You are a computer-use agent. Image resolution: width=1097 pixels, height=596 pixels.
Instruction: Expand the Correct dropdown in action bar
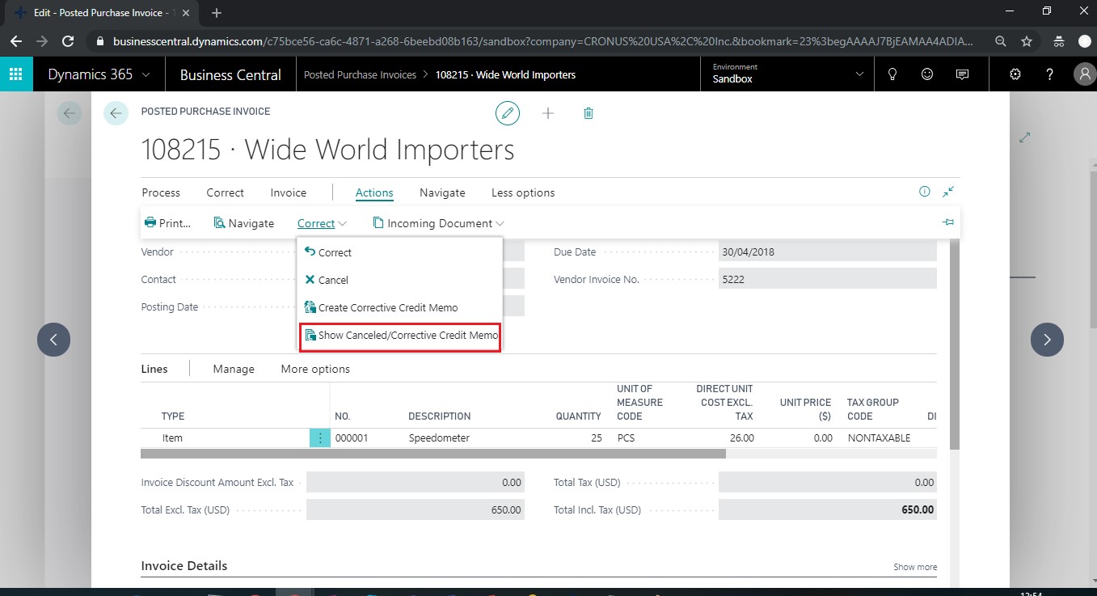[x=322, y=223]
